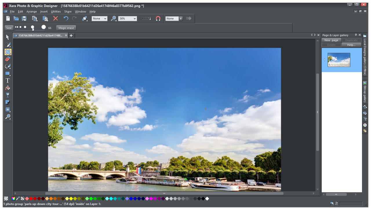371x210 pixels.
Task: Select the highlighted Photo Heal tool
Action: click(x=8, y=52)
